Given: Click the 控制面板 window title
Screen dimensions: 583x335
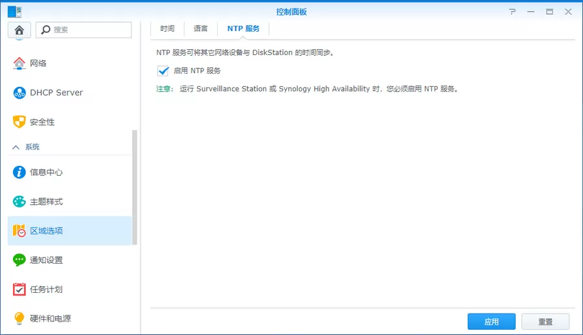Looking at the screenshot, I should click(291, 12).
